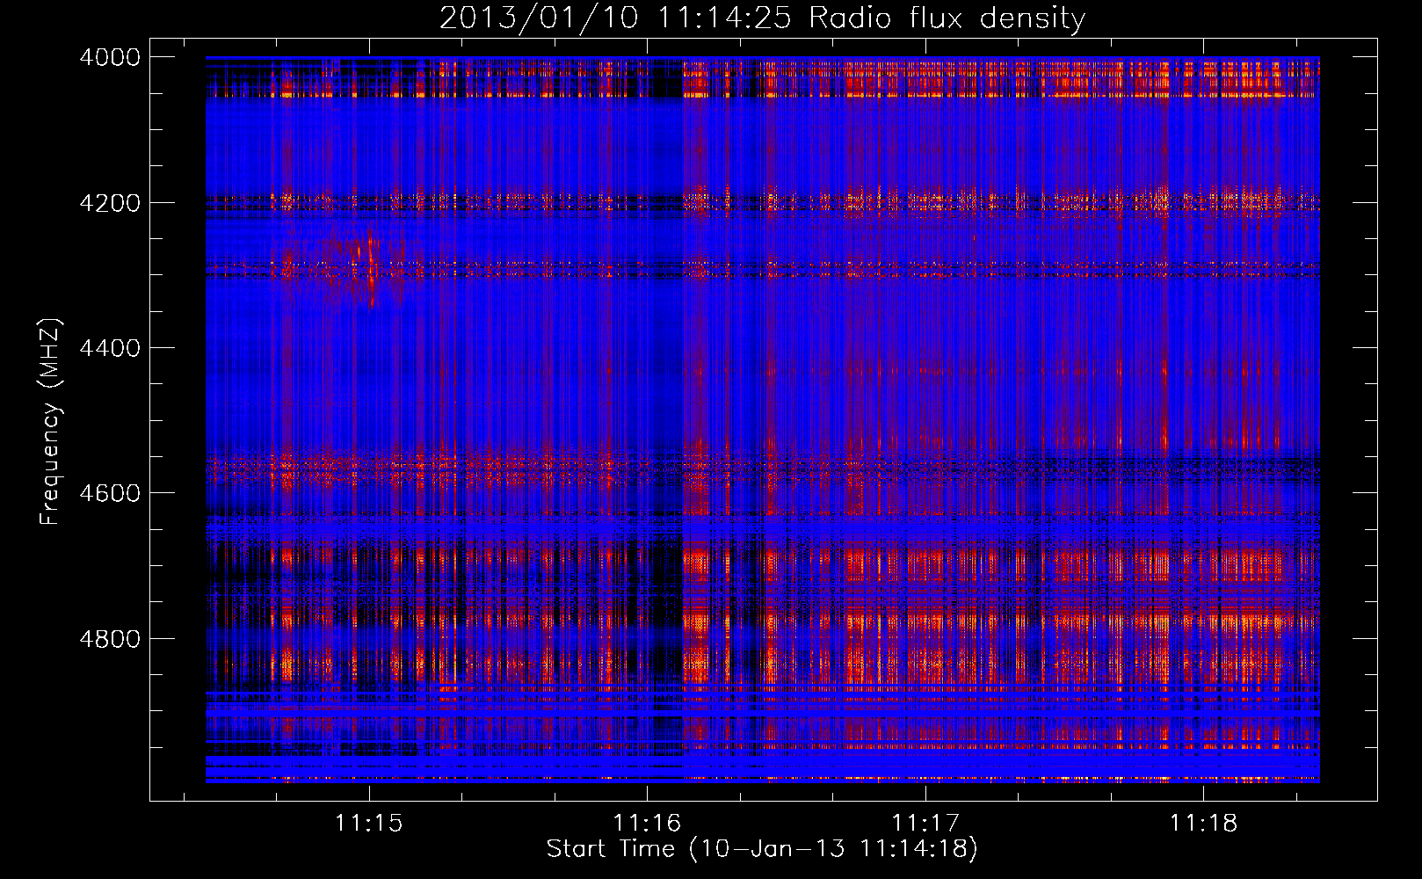This screenshot has width=1422, height=879.
Task: Click the 4800 frequency axis label
Action: click(x=110, y=639)
